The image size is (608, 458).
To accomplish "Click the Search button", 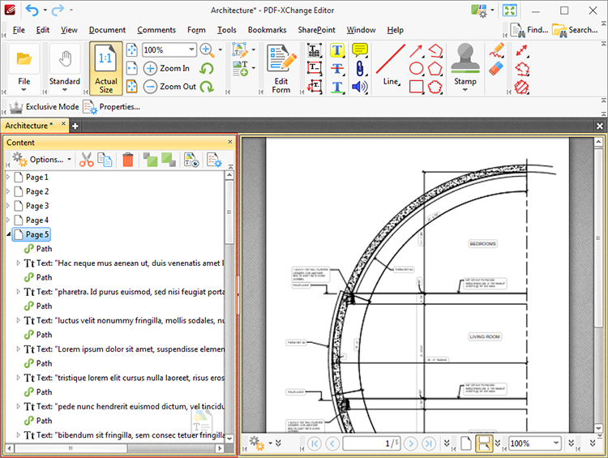I will [x=575, y=30].
